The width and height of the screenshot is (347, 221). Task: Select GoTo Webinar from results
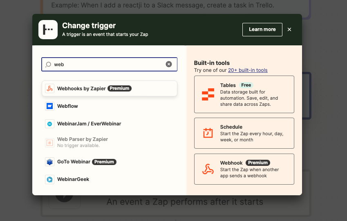pyautogui.click(x=109, y=162)
